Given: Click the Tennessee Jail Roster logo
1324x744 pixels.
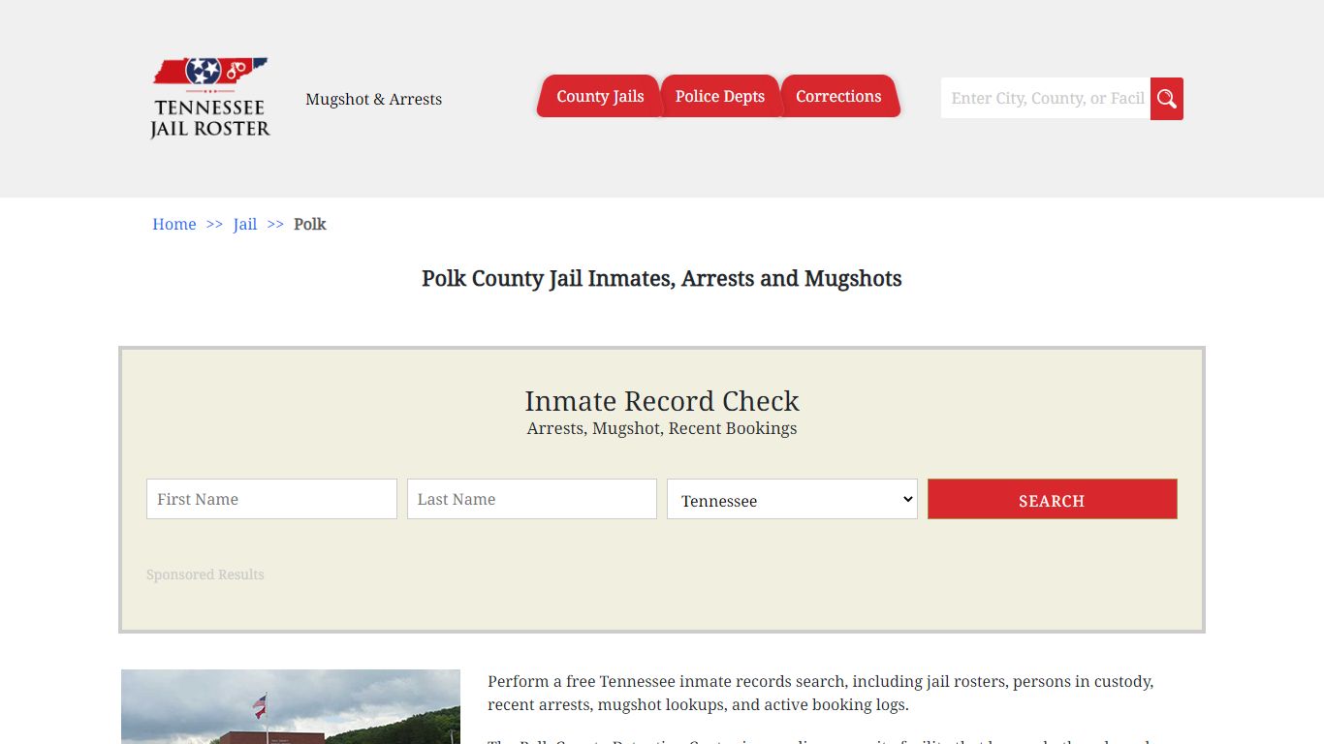Looking at the screenshot, I should (210, 99).
